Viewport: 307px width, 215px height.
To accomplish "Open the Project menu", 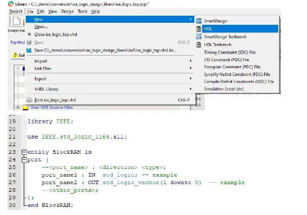I will pyautogui.click(x=16, y=12).
